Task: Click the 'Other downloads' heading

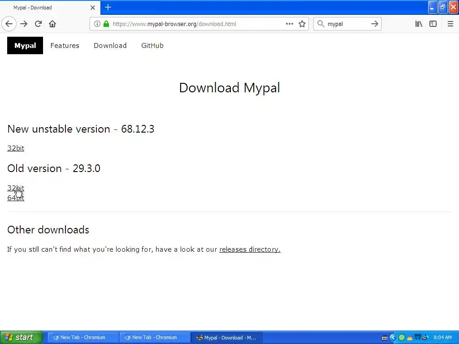Action: click(x=48, y=230)
